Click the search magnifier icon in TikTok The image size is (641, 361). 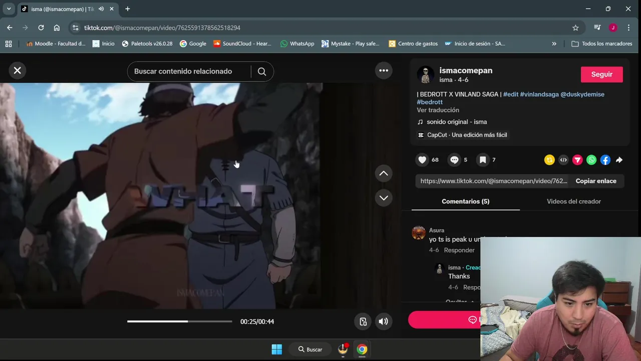pyautogui.click(x=262, y=71)
